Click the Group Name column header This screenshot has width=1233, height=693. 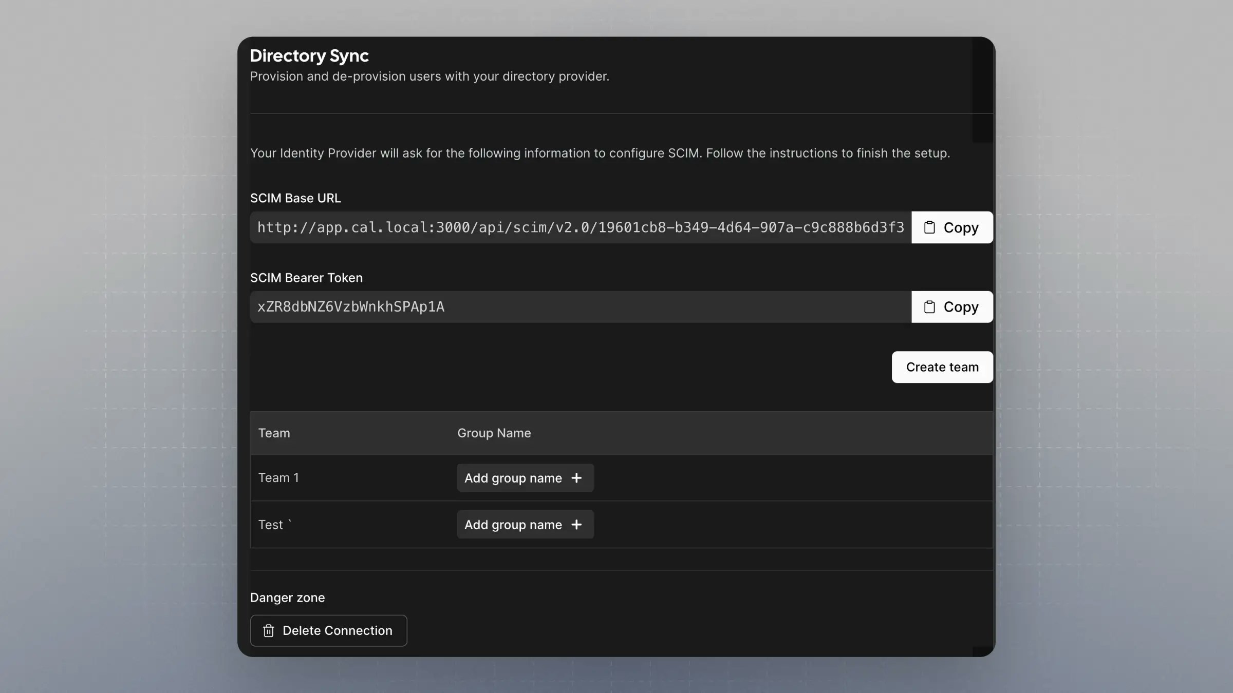pyautogui.click(x=494, y=433)
